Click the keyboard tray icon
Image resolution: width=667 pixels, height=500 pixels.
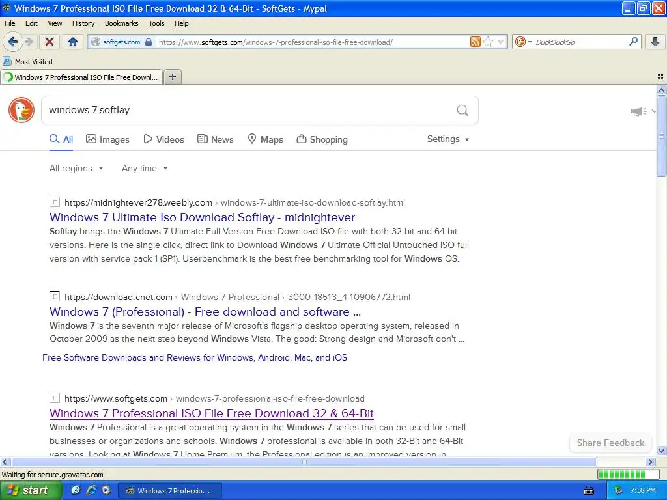[x=589, y=491]
